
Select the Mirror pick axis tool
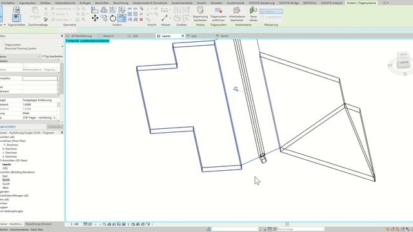[x=113, y=10]
